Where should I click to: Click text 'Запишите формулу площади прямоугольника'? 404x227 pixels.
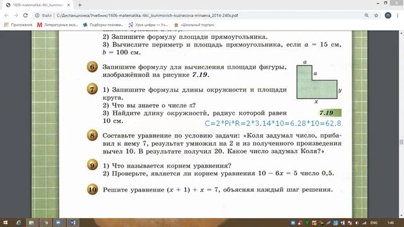coord(189,37)
